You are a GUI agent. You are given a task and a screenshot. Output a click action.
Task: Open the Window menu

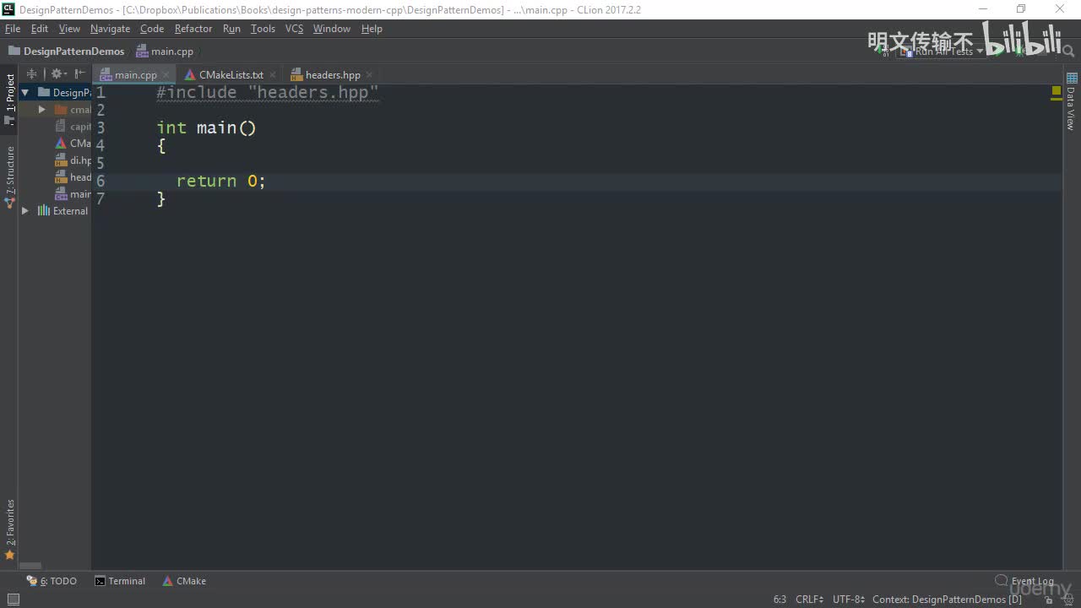point(332,29)
